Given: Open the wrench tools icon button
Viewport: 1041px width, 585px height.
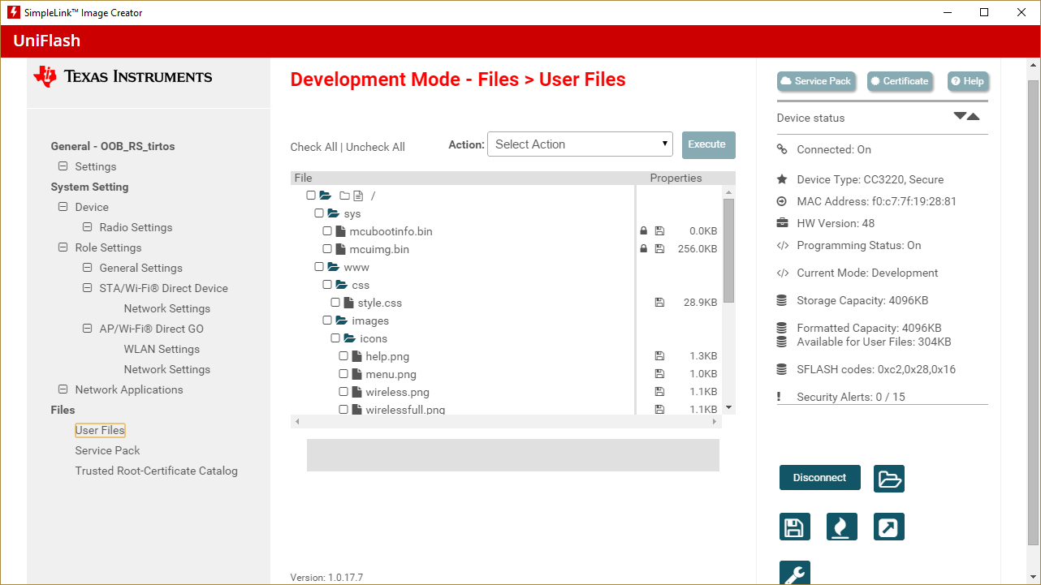Looking at the screenshot, I should [794, 573].
